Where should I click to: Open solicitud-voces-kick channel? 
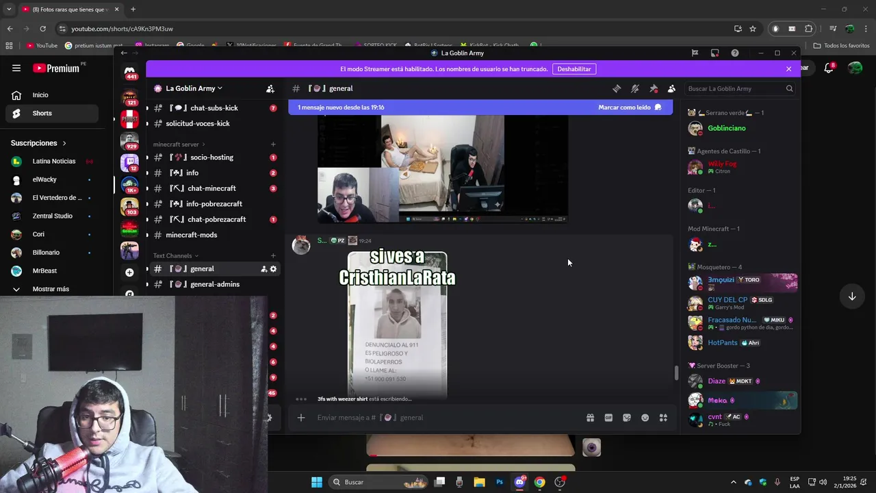[x=214, y=124]
